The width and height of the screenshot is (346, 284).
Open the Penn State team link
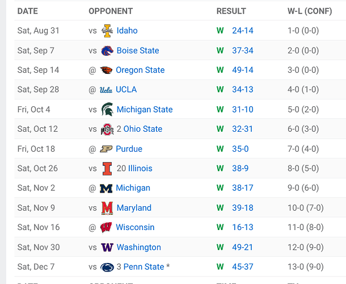(x=144, y=267)
